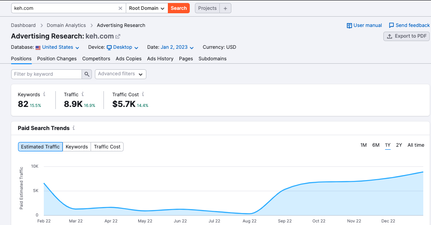Open the User manual link
Viewport: 431px width, 225px height.
point(364,25)
